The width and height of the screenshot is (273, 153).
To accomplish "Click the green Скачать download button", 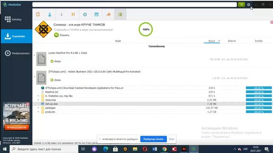I will 61,35.
